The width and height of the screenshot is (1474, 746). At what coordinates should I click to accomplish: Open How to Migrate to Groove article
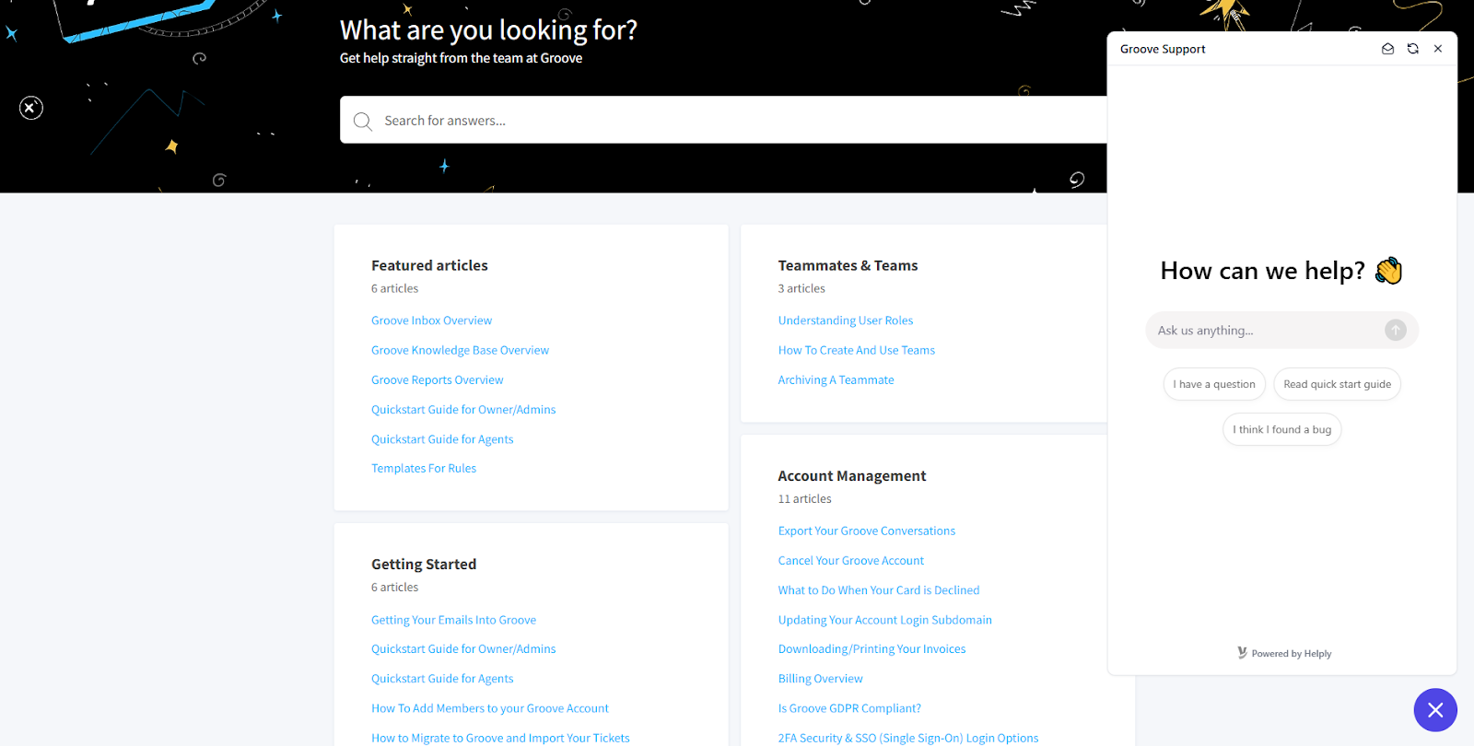point(500,738)
